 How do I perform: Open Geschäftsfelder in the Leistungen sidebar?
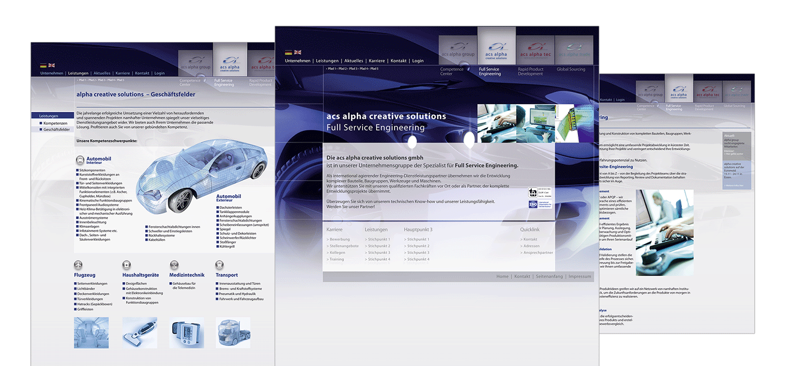tap(57, 129)
